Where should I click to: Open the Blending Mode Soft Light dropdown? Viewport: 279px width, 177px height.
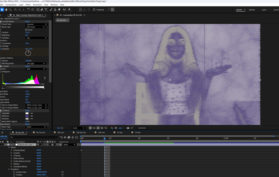point(36,63)
